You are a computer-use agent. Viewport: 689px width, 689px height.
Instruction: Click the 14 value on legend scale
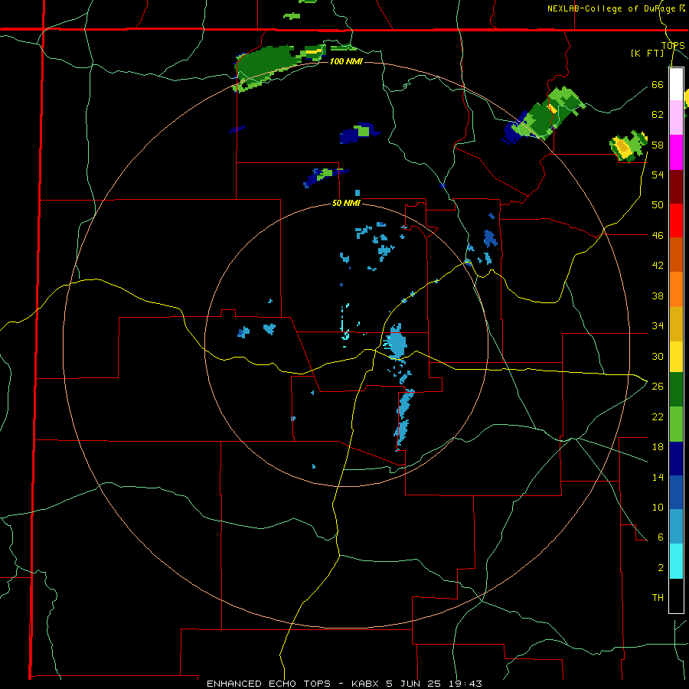658,477
